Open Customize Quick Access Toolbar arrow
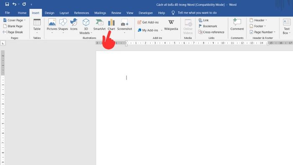 [x=31, y=4]
